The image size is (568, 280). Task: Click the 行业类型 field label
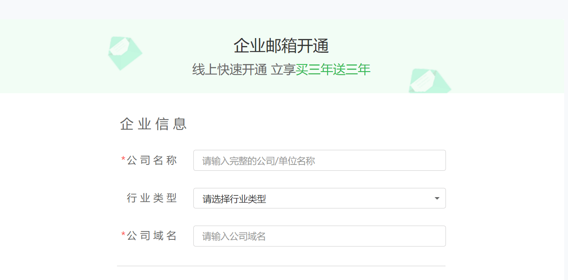coord(151,198)
